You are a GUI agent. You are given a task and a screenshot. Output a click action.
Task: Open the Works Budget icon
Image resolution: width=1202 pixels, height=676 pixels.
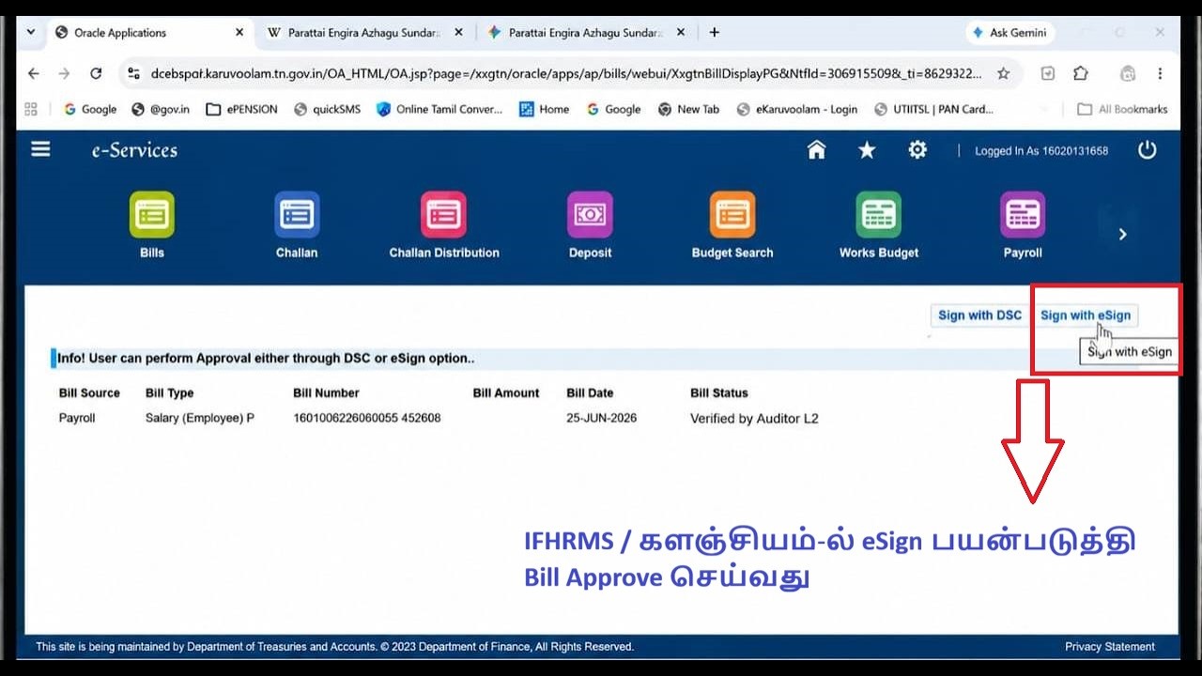[878, 214]
